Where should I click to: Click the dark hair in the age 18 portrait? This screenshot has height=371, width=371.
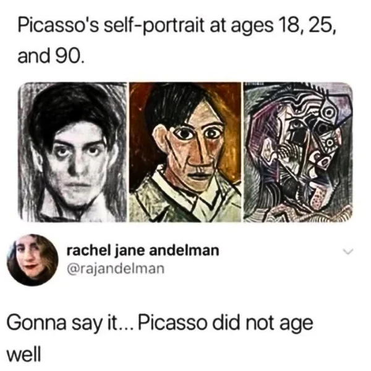pyautogui.click(x=71, y=109)
